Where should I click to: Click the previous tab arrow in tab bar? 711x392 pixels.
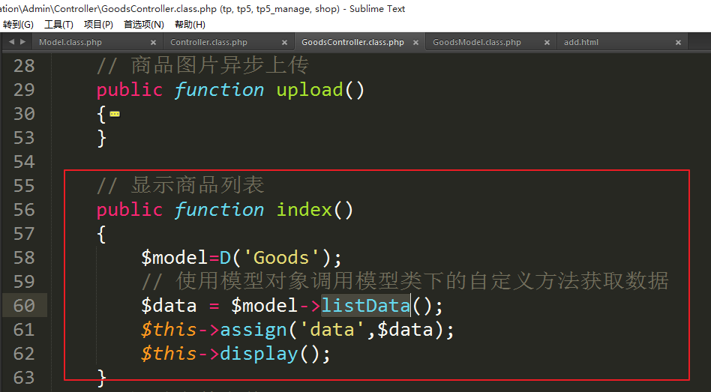tap(11, 42)
